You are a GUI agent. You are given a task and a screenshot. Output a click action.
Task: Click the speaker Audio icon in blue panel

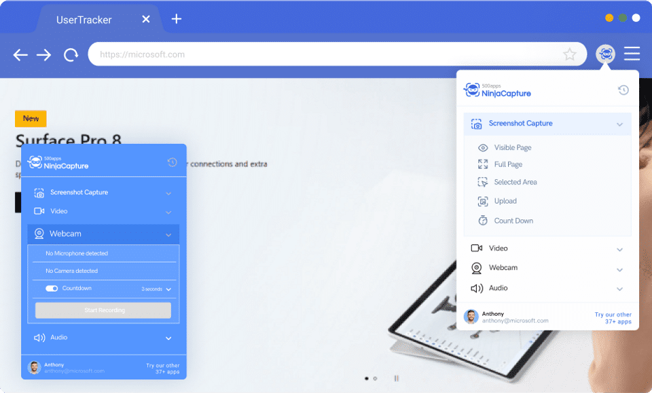click(39, 338)
